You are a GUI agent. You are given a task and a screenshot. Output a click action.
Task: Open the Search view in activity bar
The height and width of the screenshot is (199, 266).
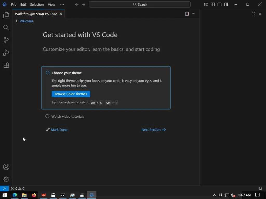pos(6,28)
